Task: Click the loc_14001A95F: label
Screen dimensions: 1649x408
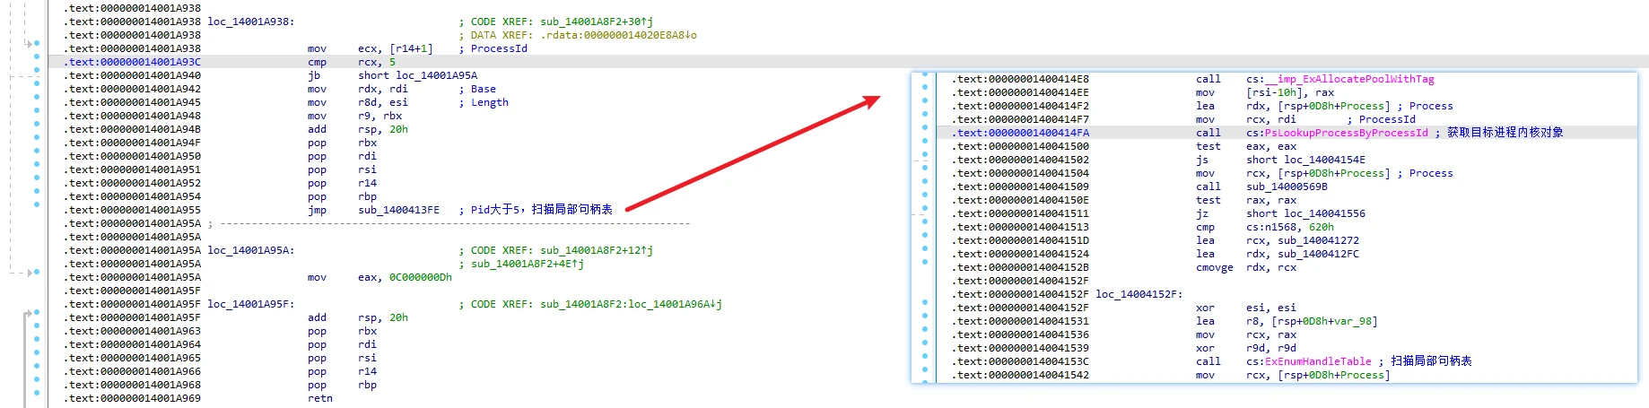Action: 251,304
